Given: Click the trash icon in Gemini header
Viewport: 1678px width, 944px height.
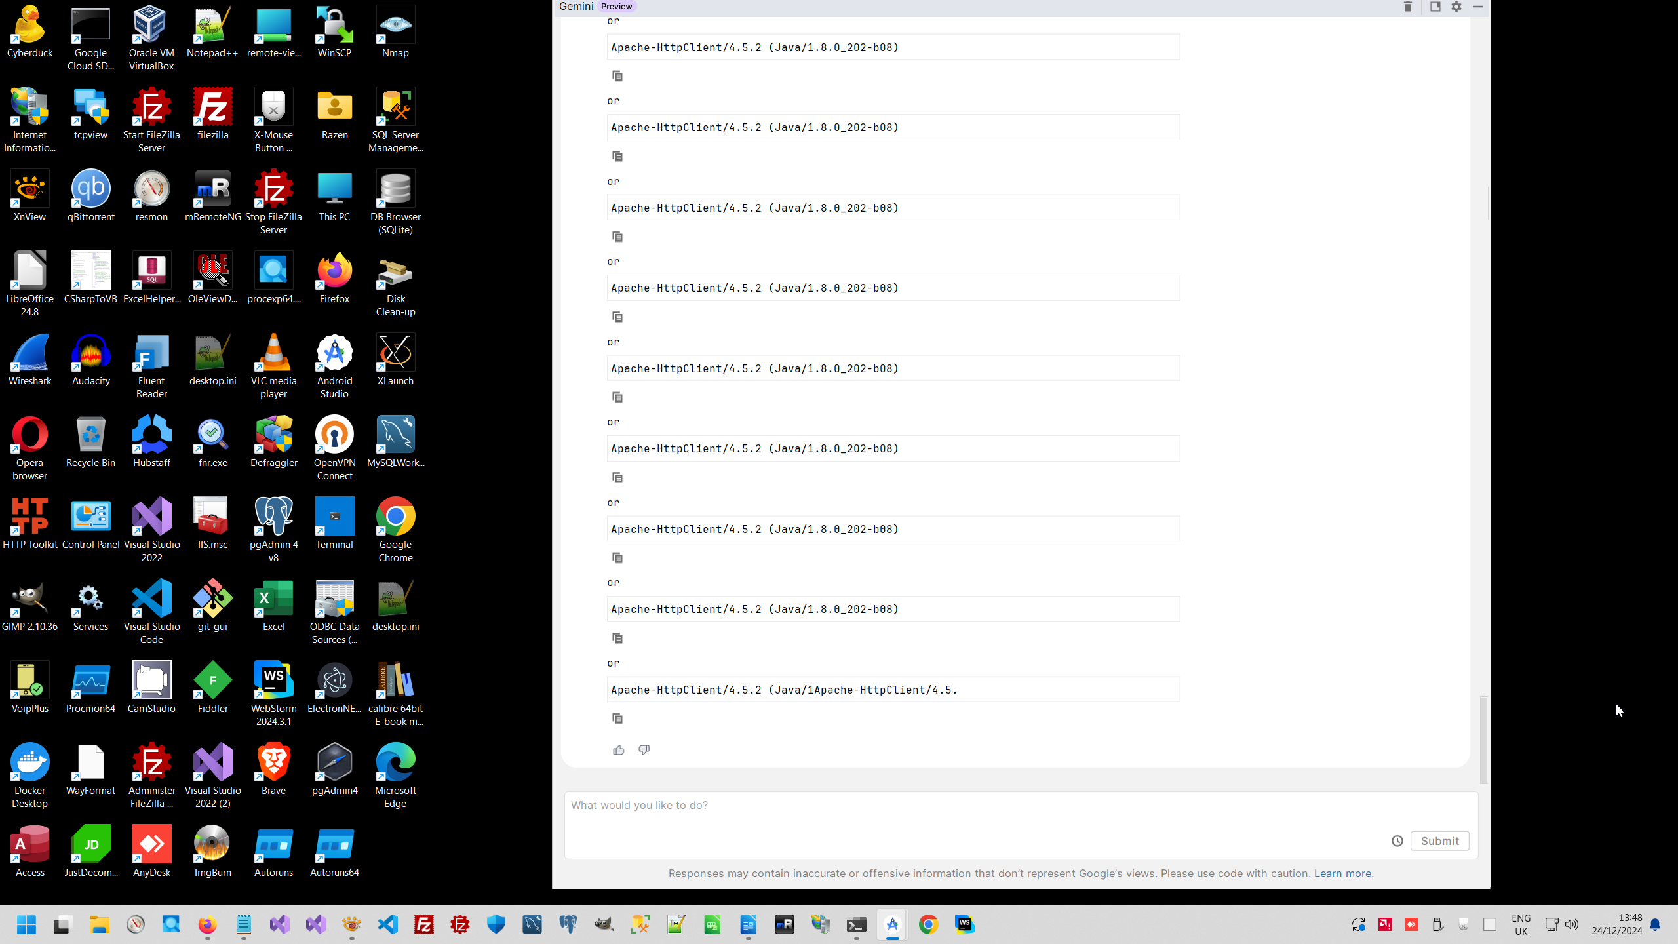Looking at the screenshot, I should tap(1407, 7).
